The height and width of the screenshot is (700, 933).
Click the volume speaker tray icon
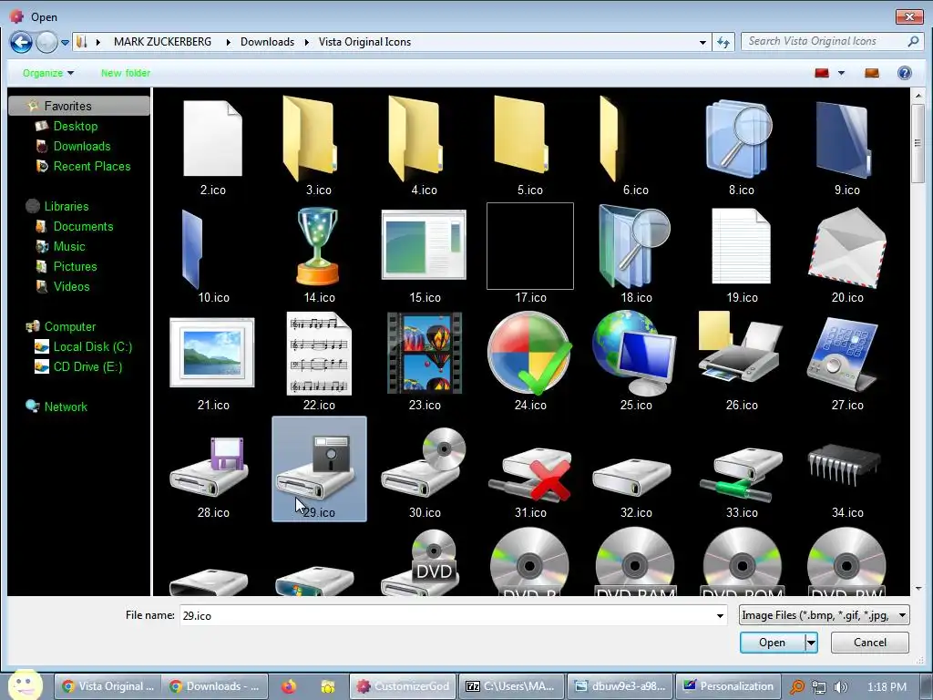click(x=840, y=687)
